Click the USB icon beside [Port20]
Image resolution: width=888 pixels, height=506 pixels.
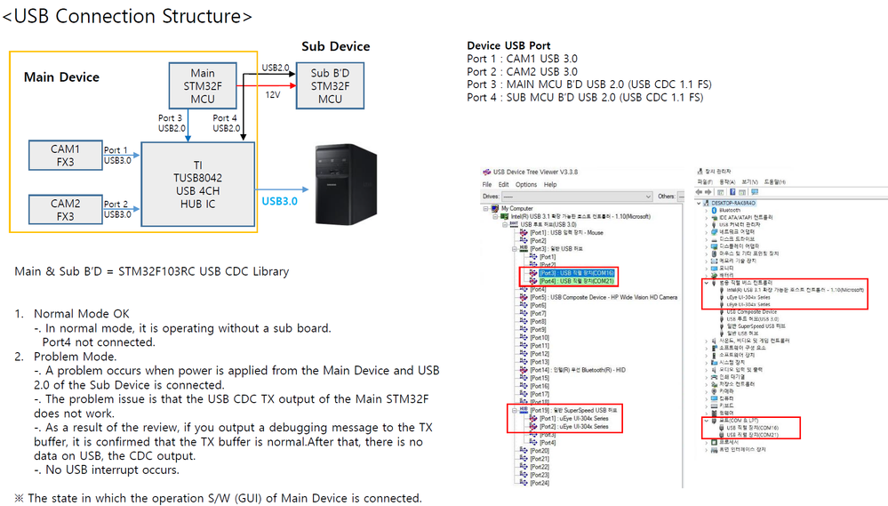point(524,451)
